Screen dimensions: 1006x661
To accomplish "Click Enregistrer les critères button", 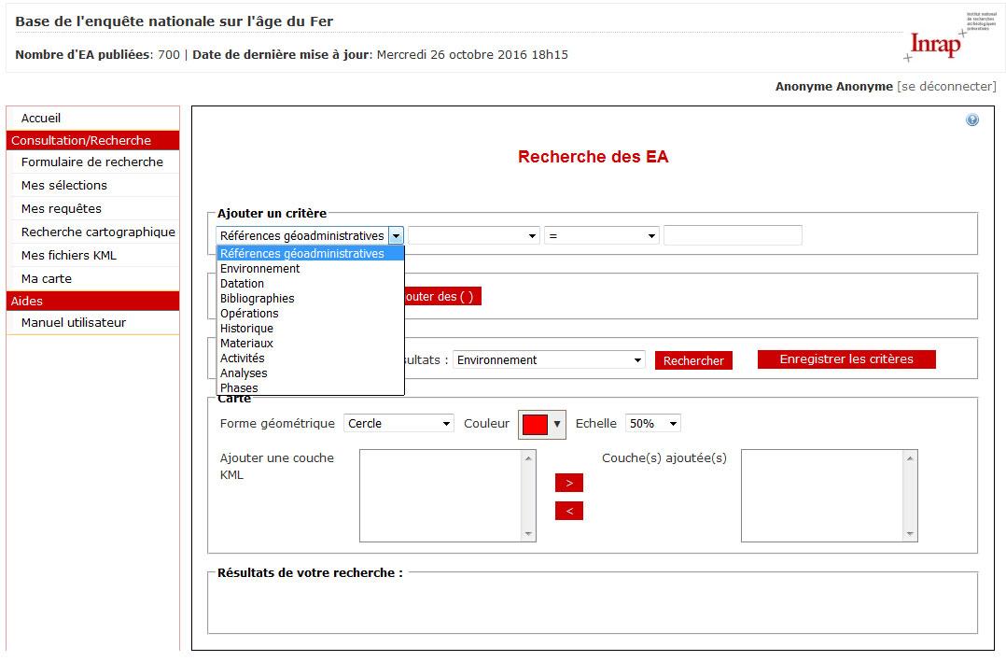I will [845, 359].
